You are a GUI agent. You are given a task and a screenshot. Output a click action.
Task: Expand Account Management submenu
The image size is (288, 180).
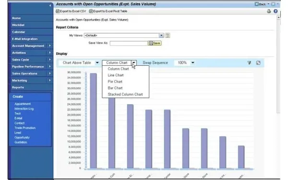[x=49, y=46]
